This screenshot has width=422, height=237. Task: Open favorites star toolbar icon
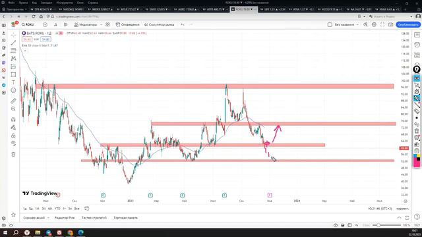13,215
